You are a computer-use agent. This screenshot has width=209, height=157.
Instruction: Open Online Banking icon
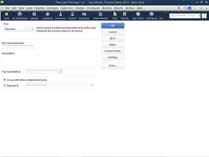point(100,16)
